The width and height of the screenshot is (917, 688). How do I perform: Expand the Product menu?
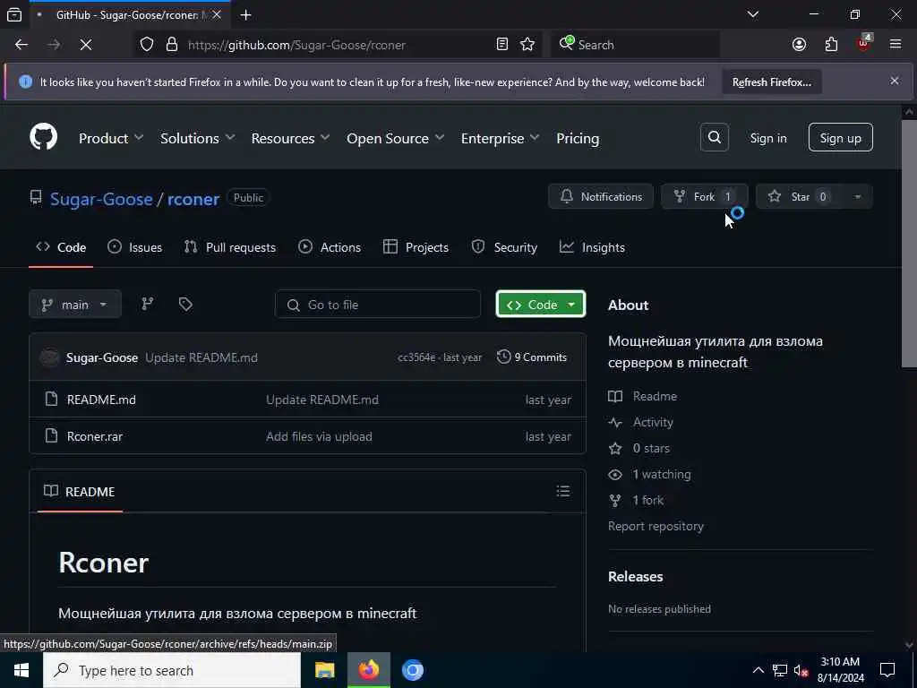click(x=110, y=139)
